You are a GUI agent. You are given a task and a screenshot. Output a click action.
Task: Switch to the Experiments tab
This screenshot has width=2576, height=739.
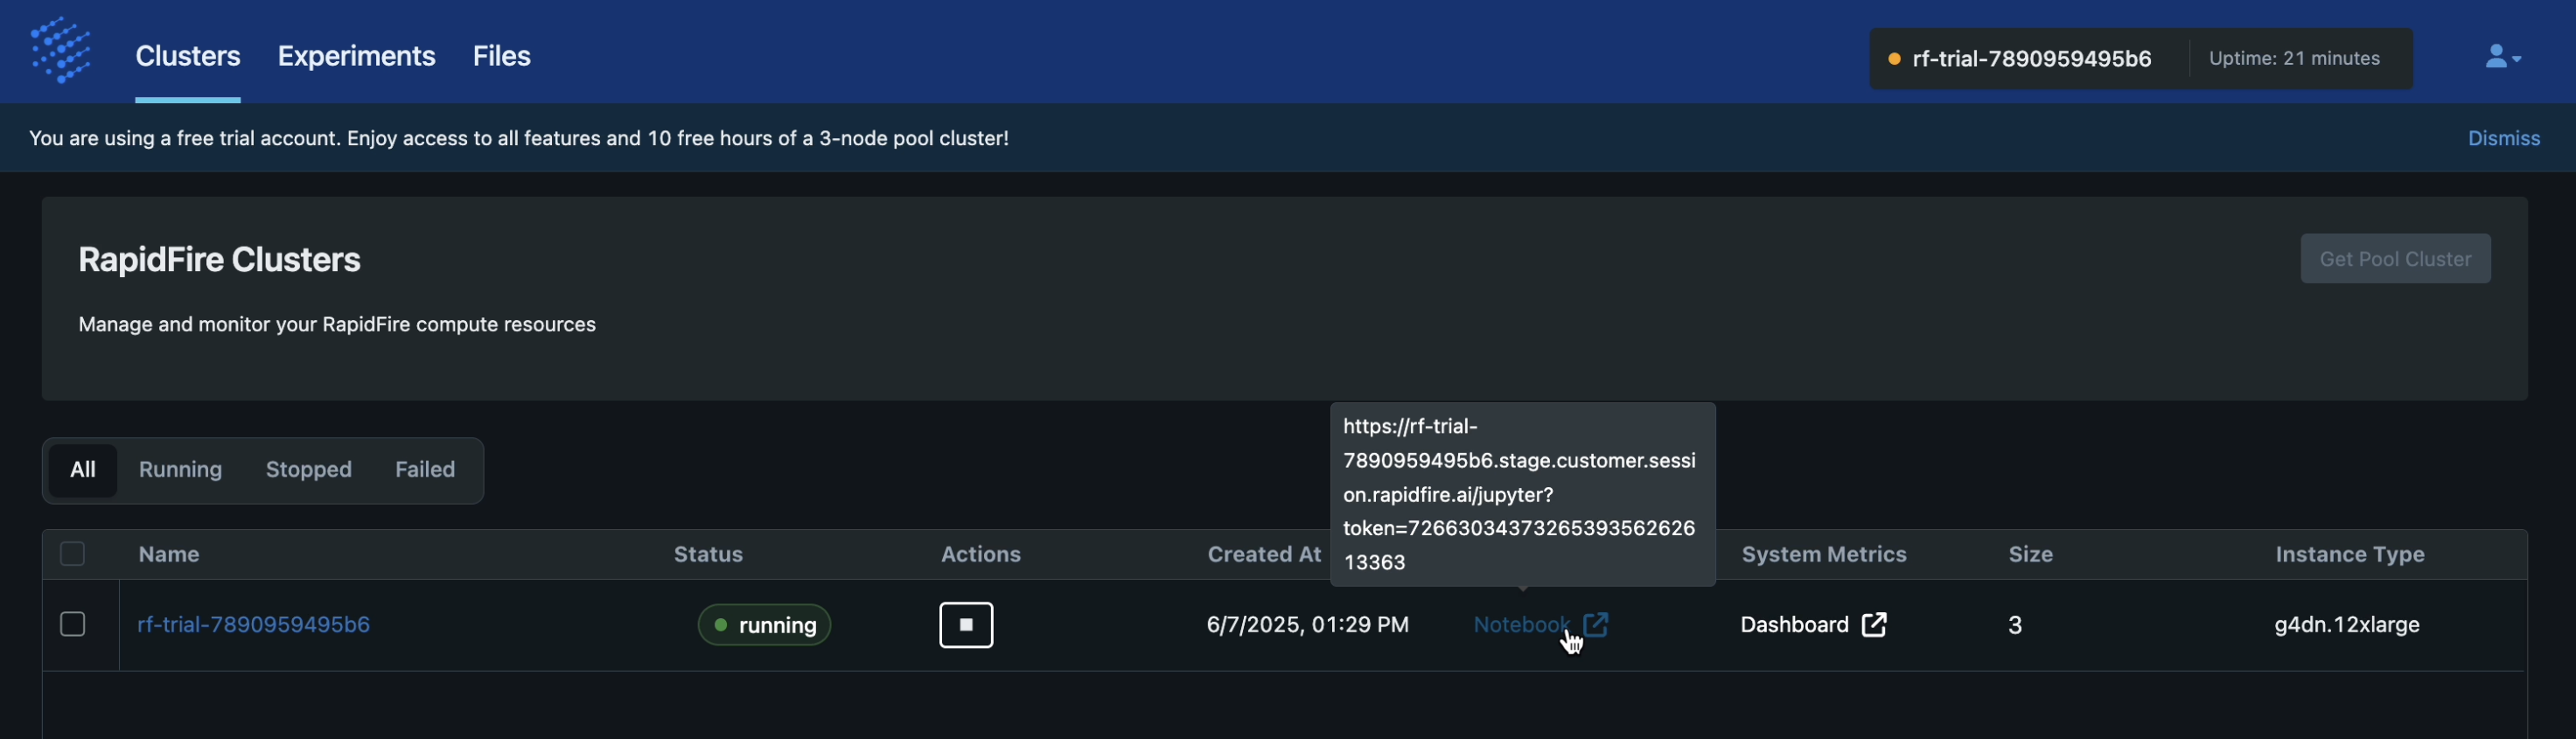[x=356, y=56]
